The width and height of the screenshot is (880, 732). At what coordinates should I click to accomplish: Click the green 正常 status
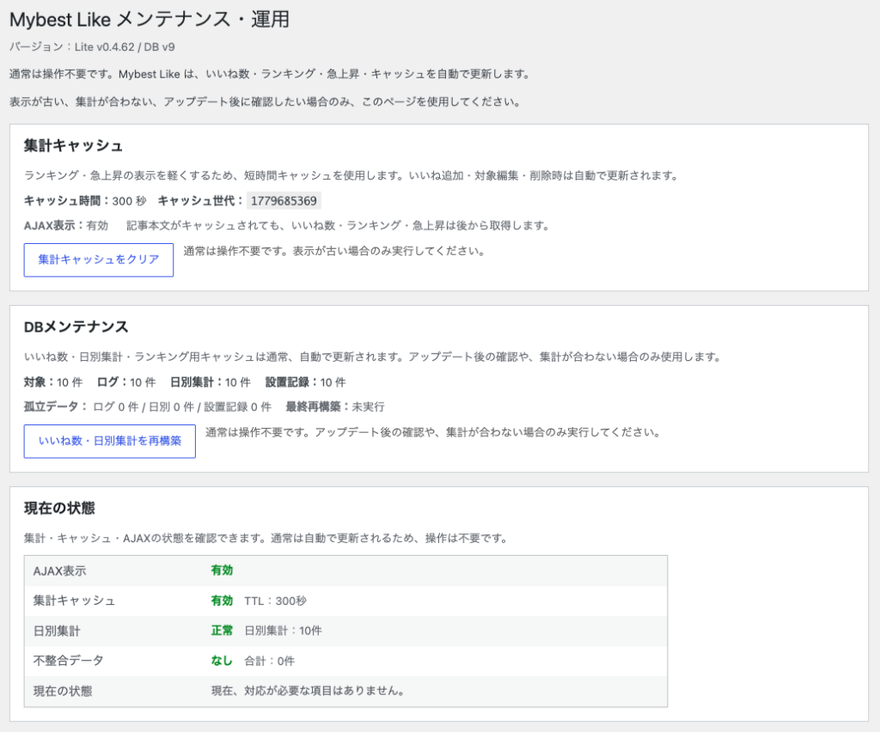click(x=222, y=631)
